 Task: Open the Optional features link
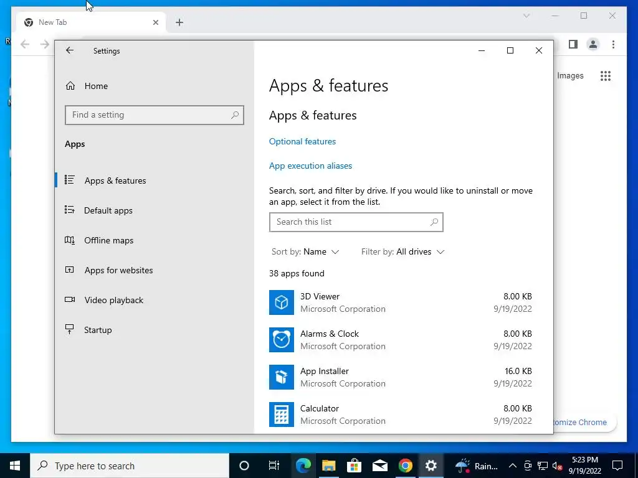[x=302, y=141]
